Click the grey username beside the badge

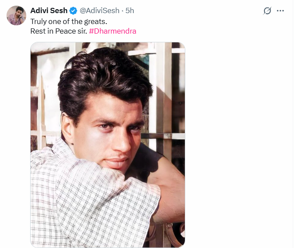click(x=99, y=11)
